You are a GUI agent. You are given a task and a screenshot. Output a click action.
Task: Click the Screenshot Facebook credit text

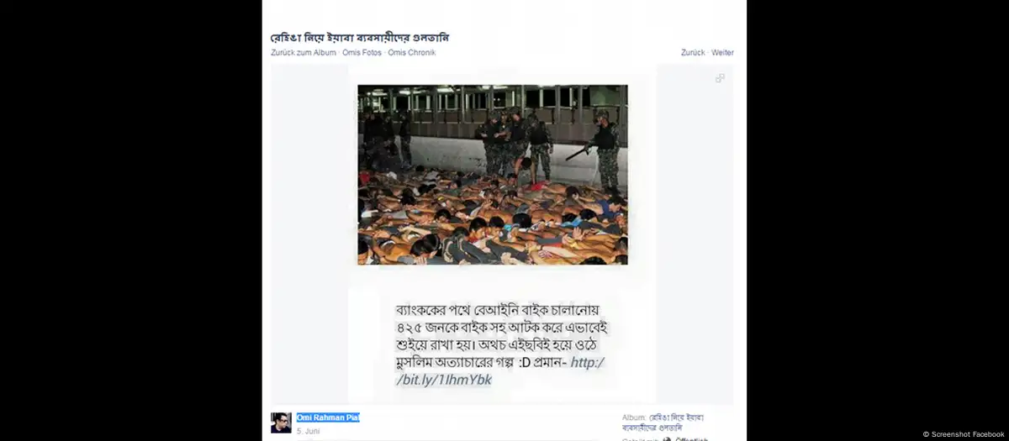(964, 434)
